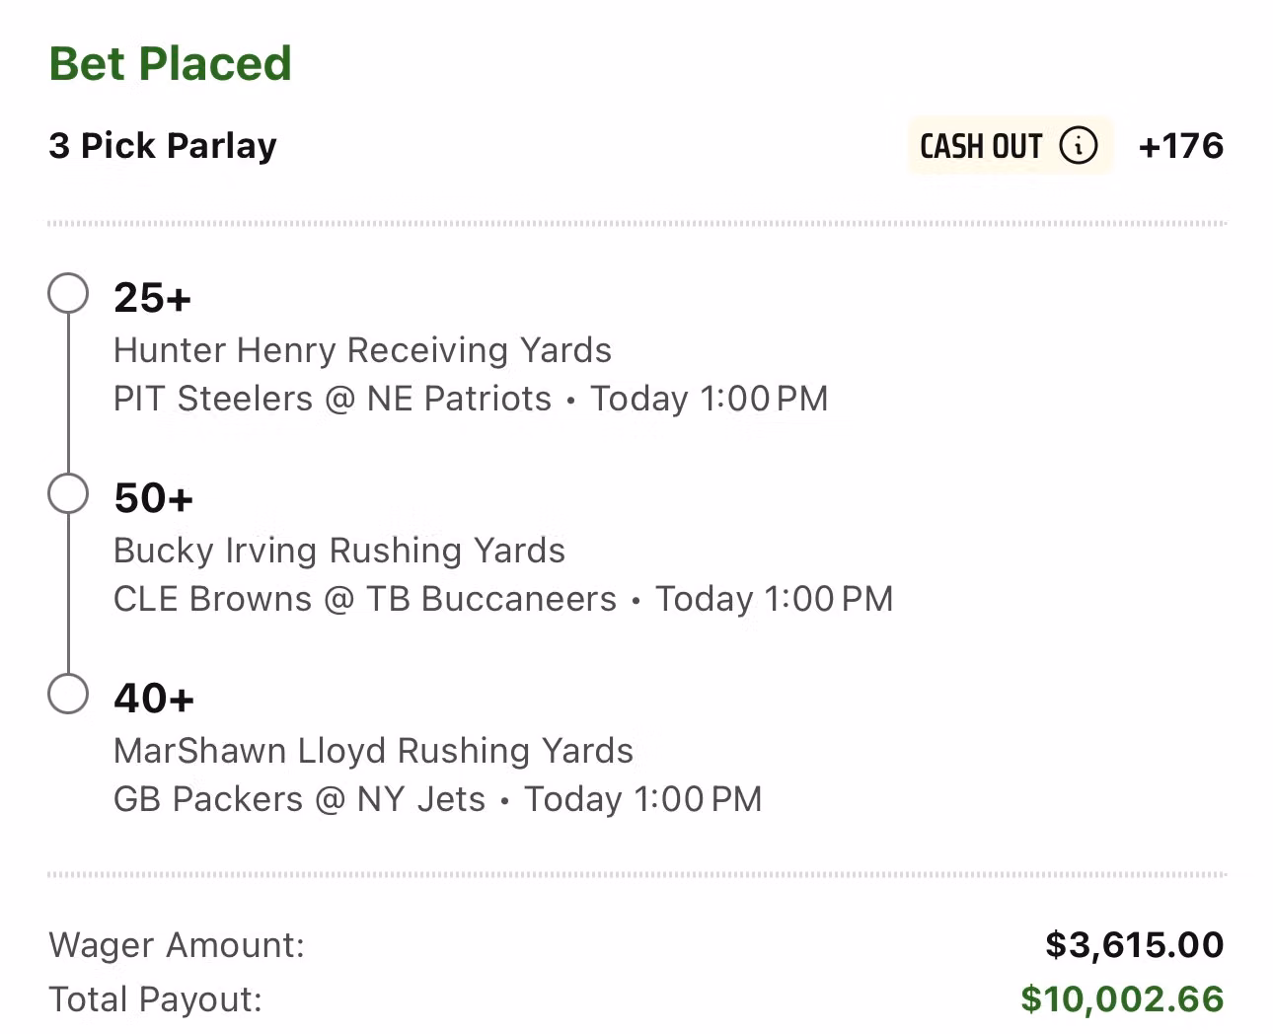Click the 50+ yardage line
The width and height of the screenshot is (1273, 1034).
153,498
